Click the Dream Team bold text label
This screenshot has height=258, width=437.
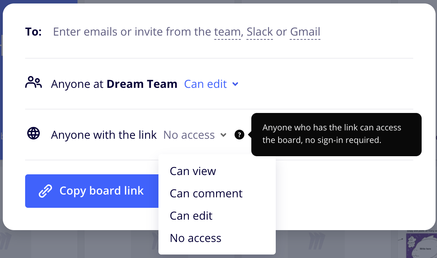click(142, 84)
